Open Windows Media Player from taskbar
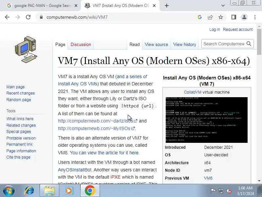This screenshot has width=262, height=197. click(69, 191)
